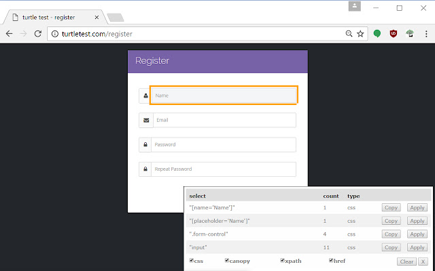
Task: Click the envelope icon beside Email field
Action: coord(146,121)
